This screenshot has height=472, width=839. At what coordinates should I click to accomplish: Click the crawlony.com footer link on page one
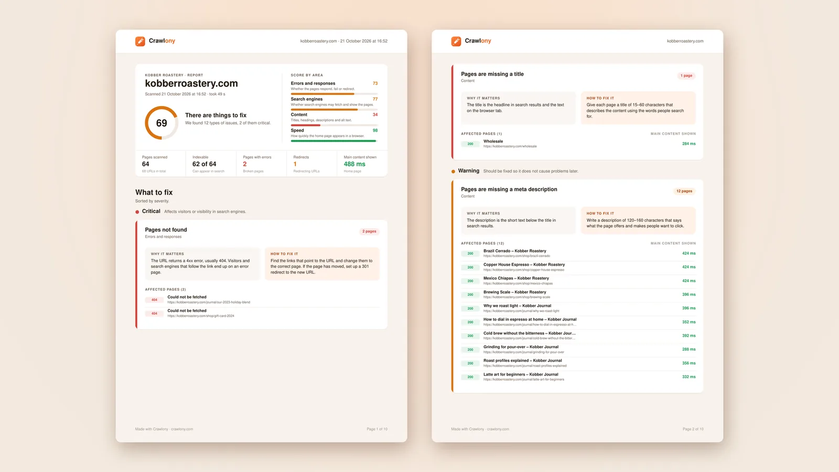point(182,429)
